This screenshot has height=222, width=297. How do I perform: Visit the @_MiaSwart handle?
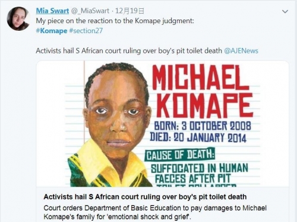(x=90, y=11)
